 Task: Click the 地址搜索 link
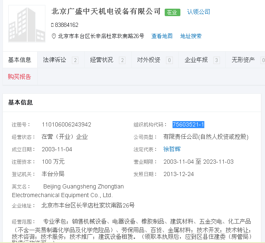[x=191, y=36]
